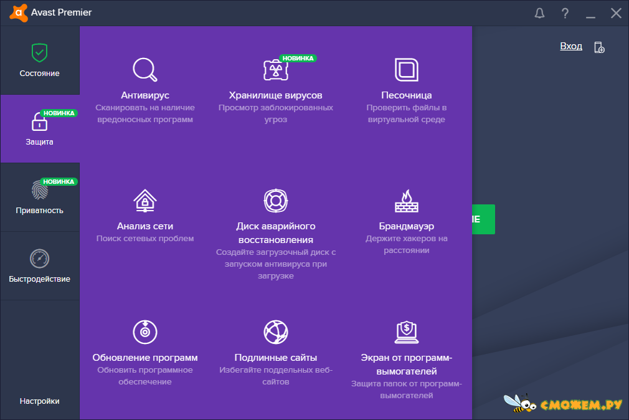
Task: Click the Обновление программ title
Action: (145, 357)
